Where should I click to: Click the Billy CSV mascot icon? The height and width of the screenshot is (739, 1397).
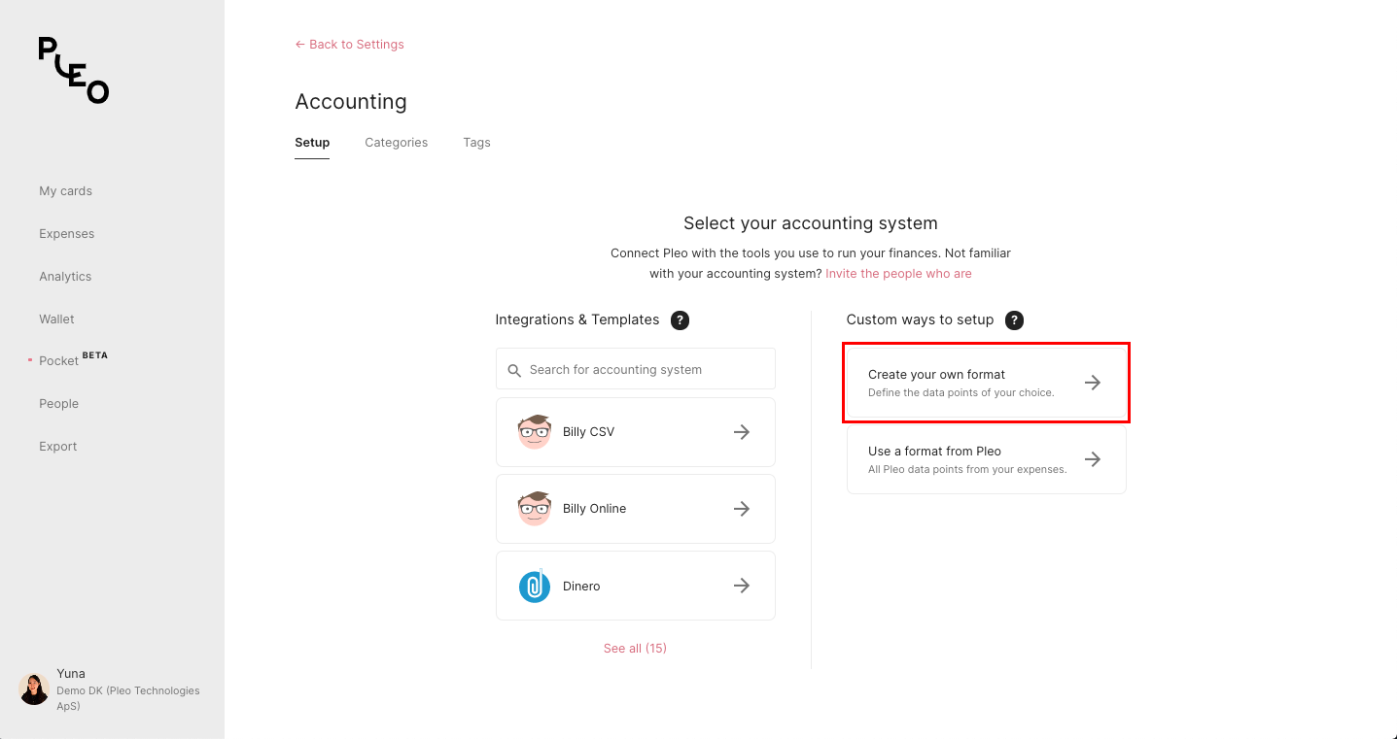(x=535, y=432)
